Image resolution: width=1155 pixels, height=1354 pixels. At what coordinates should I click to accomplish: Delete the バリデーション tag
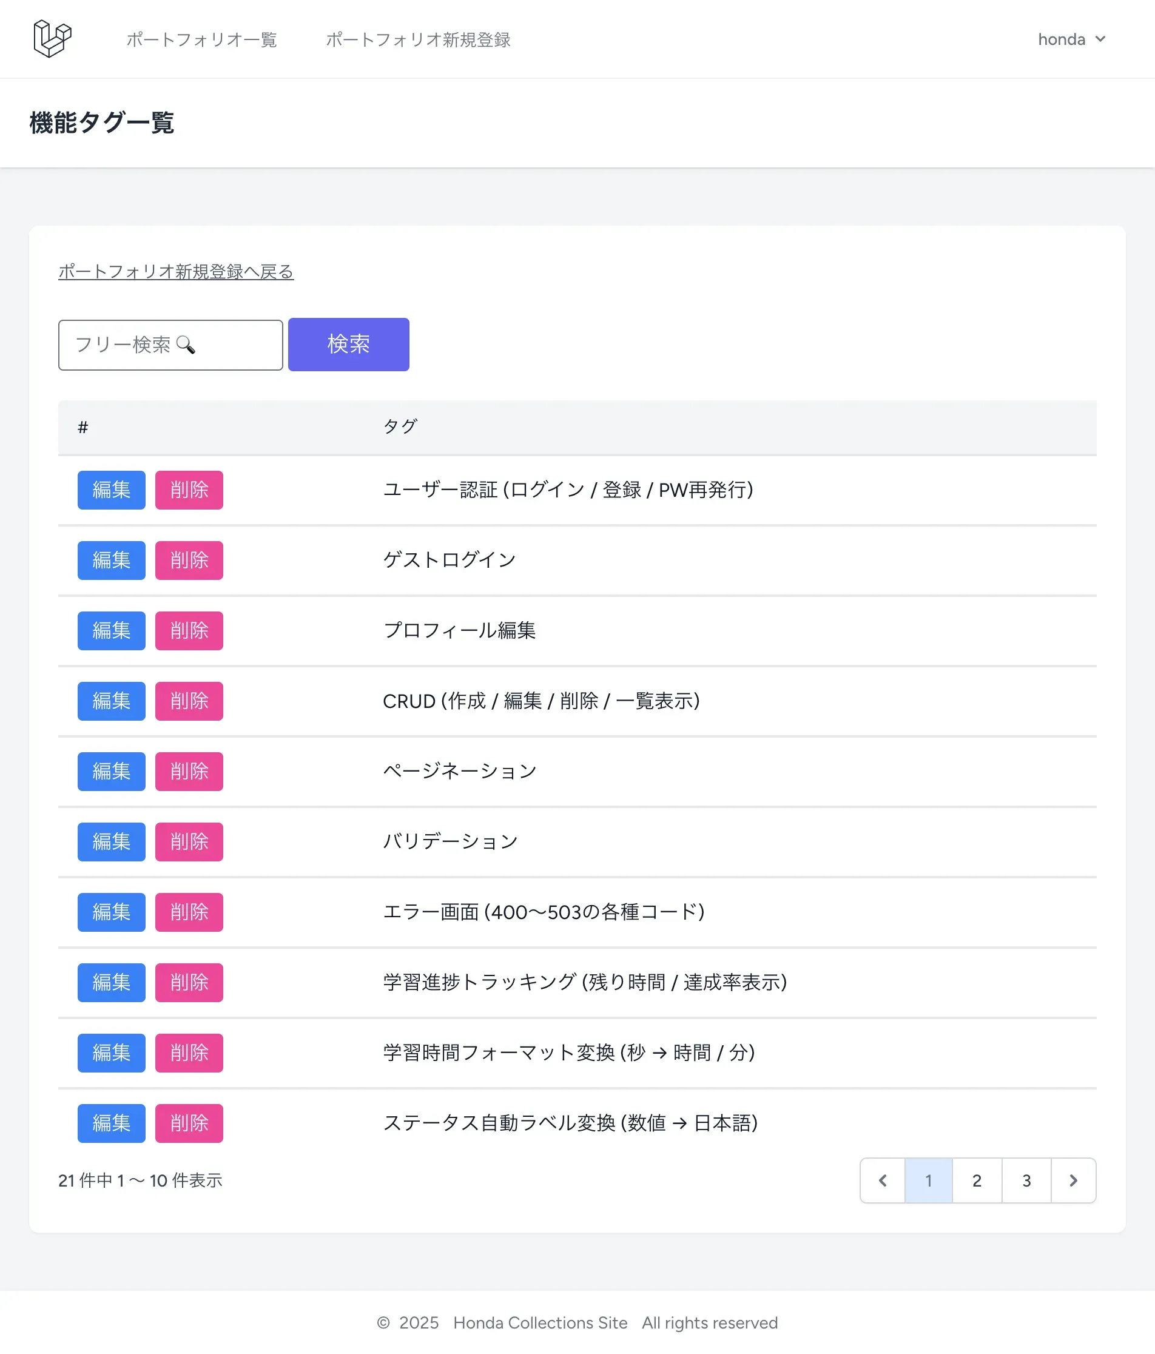click(x=189, y=841)
